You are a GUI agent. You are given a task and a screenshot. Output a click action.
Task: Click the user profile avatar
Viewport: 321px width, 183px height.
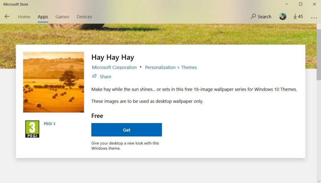point(282,16)
